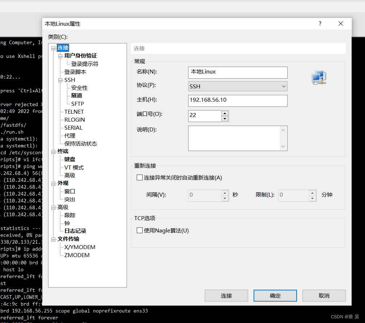Select 跟踪 tree item
The width and height of the screenshot is (365, 323).
click(69, 215)
